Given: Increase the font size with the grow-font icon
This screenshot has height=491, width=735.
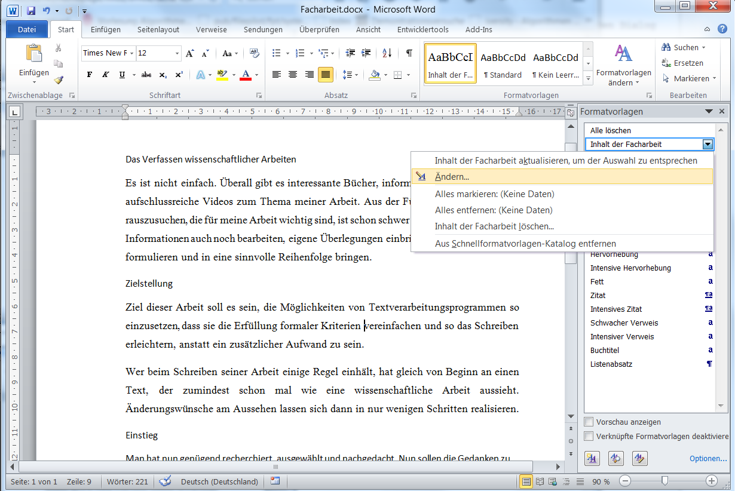Looking at the screenshot, I should (x=190, y=53).
